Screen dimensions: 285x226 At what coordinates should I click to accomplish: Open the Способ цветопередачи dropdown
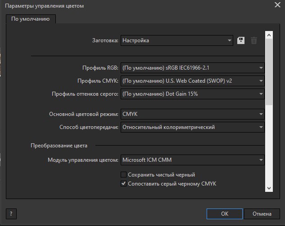193,127
